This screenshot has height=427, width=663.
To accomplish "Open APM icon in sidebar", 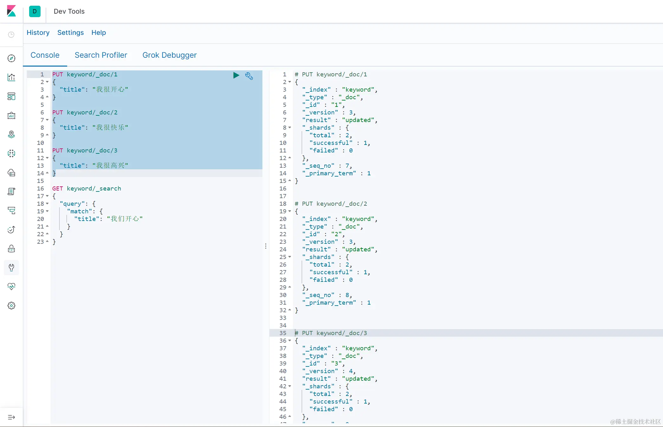I will pyautogui.click(x=11, y=210).
